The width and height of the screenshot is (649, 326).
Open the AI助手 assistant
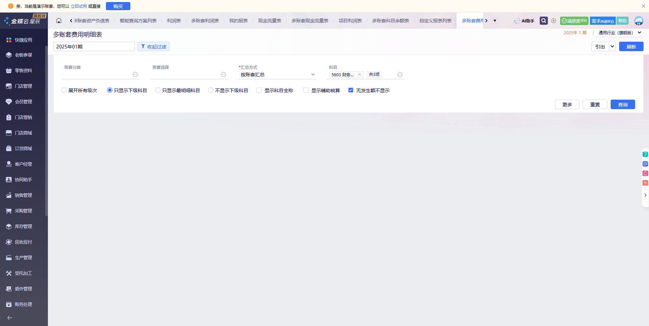coord(524,21)
